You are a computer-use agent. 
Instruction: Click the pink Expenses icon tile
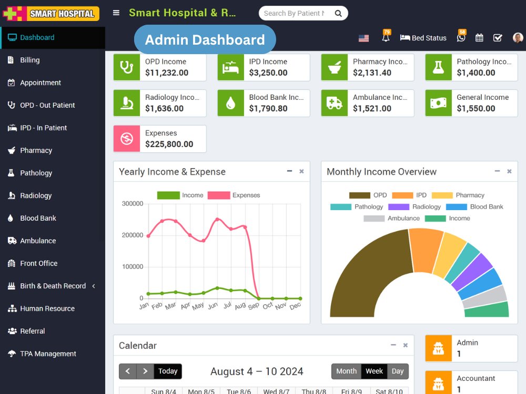click(127, 139)
